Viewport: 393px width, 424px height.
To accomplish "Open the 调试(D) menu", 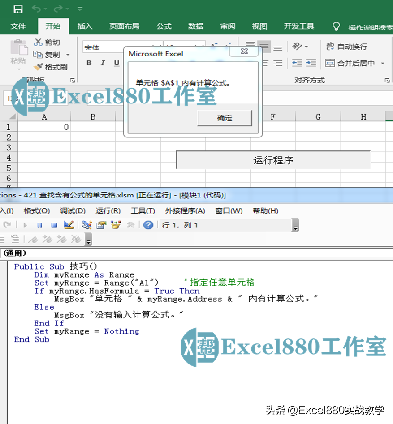I will 73,210.
